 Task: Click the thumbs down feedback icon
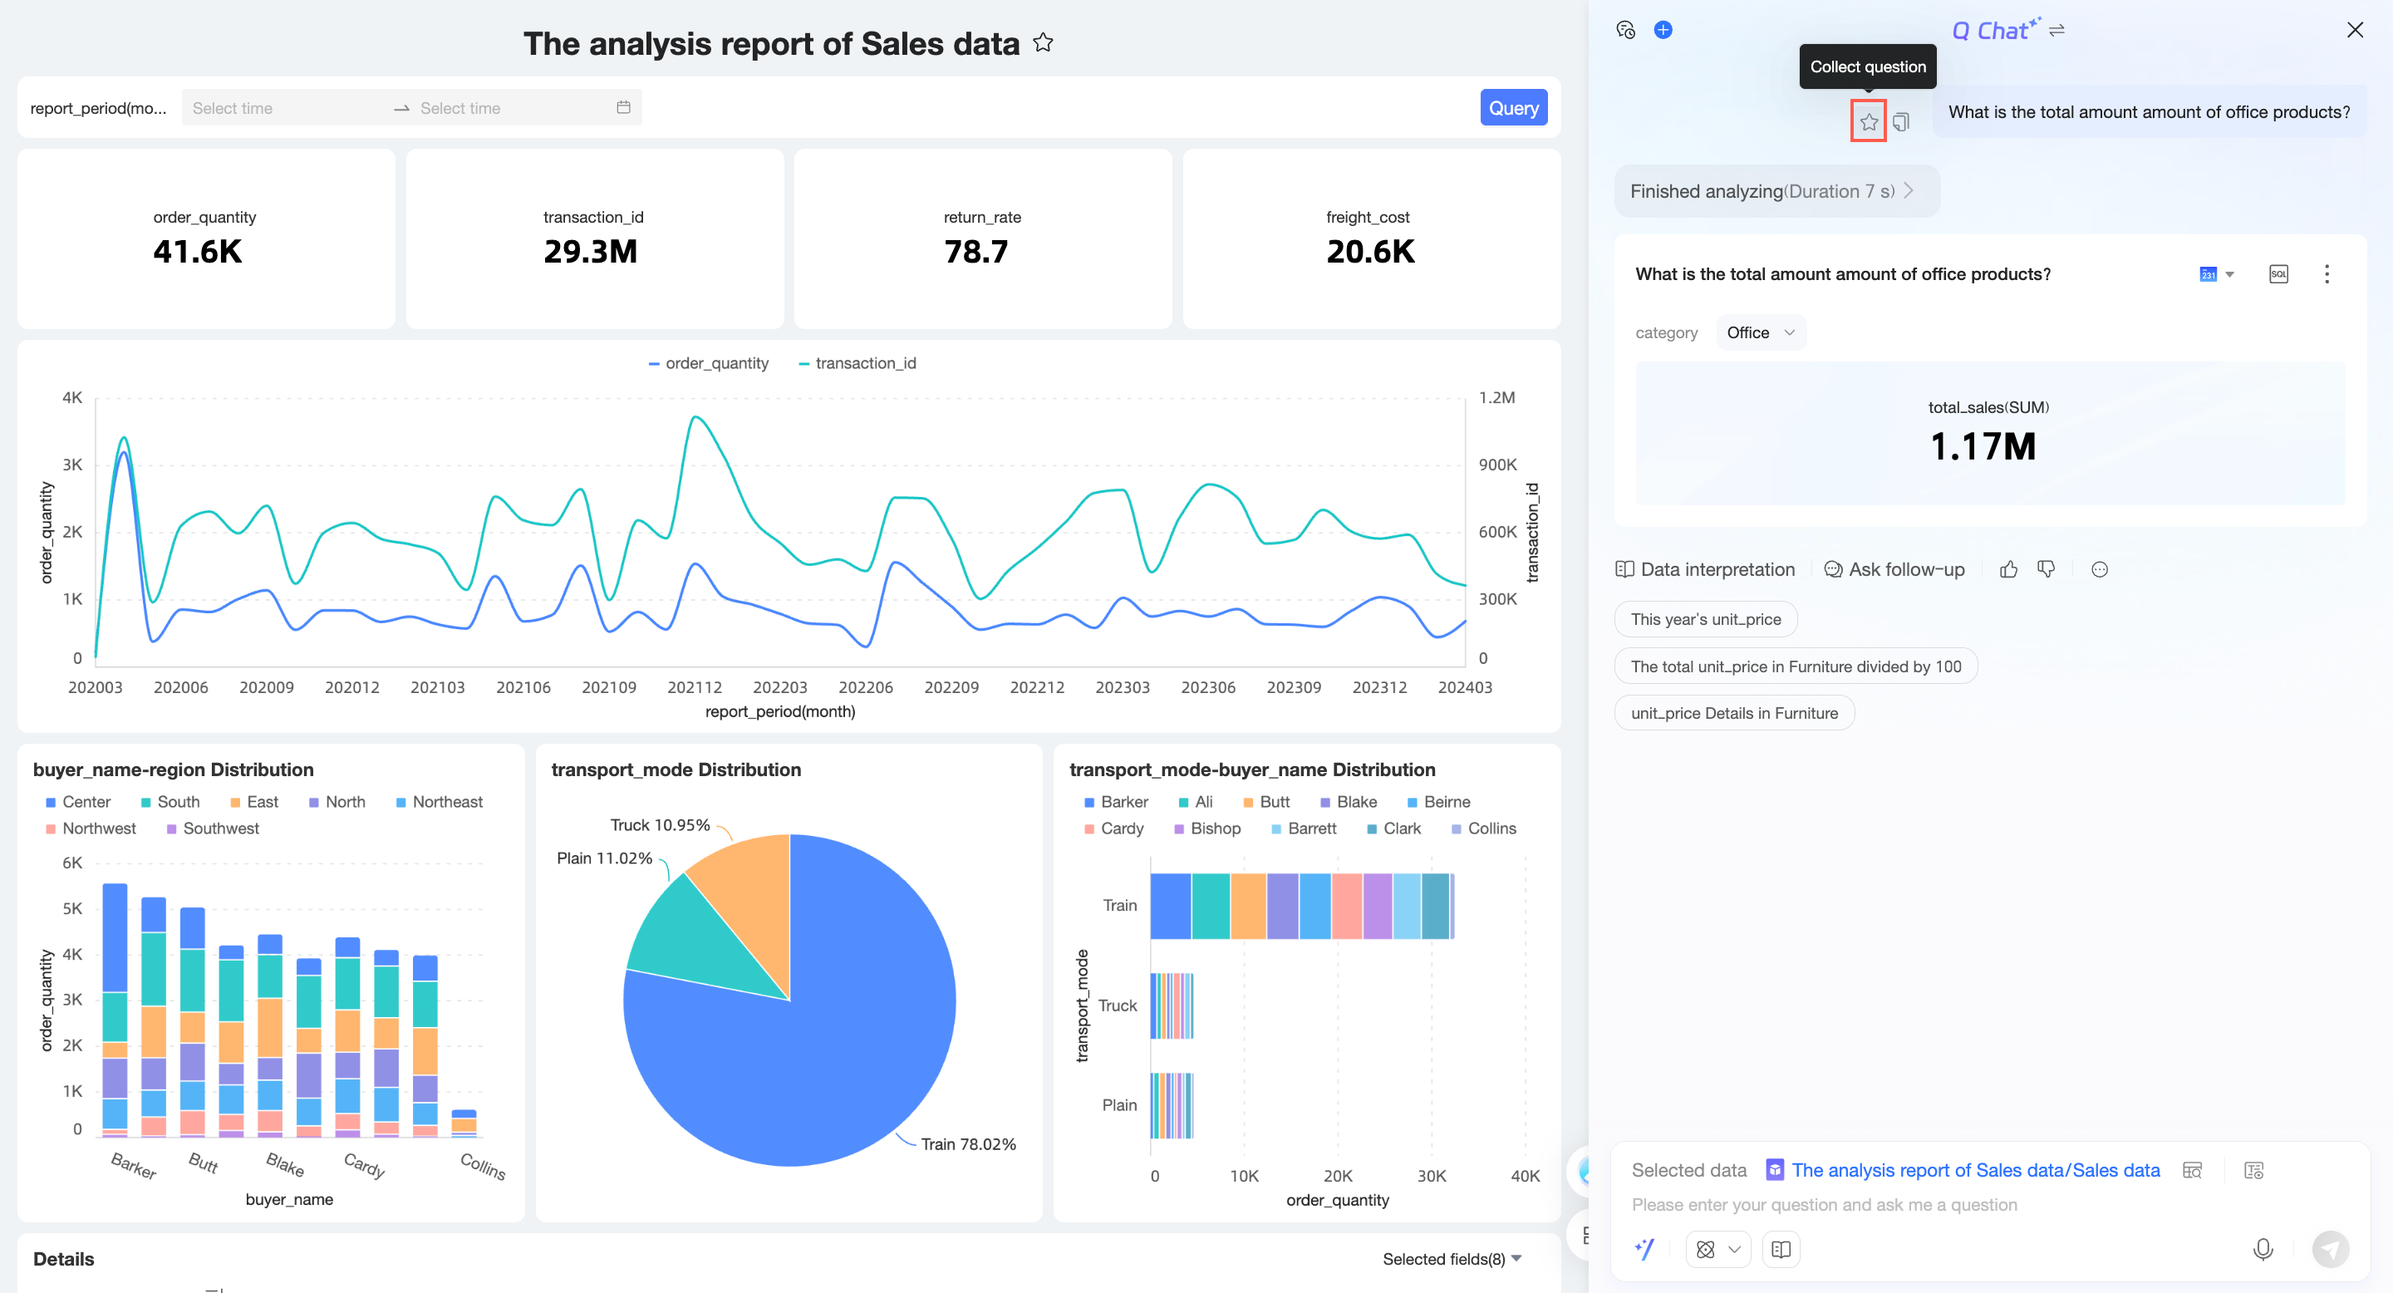tap(2046, 569)
